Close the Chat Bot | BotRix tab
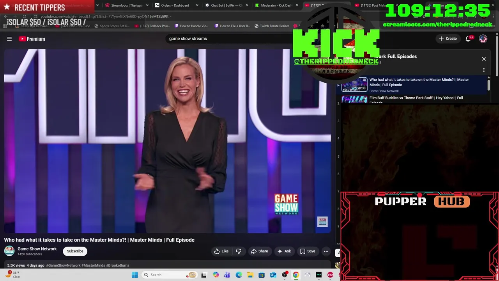 pos(247,5)
